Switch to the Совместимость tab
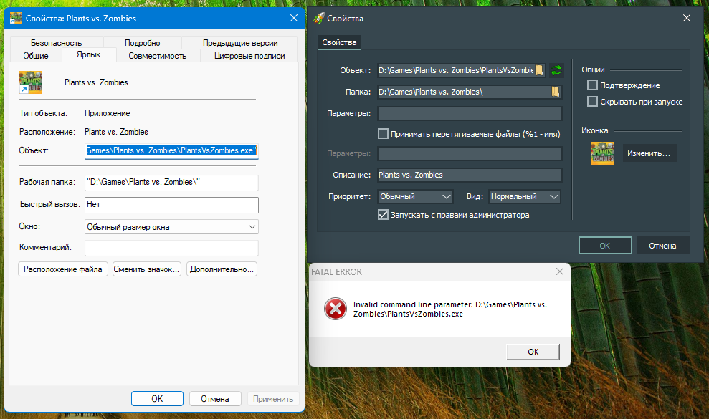 coord(157,56)
